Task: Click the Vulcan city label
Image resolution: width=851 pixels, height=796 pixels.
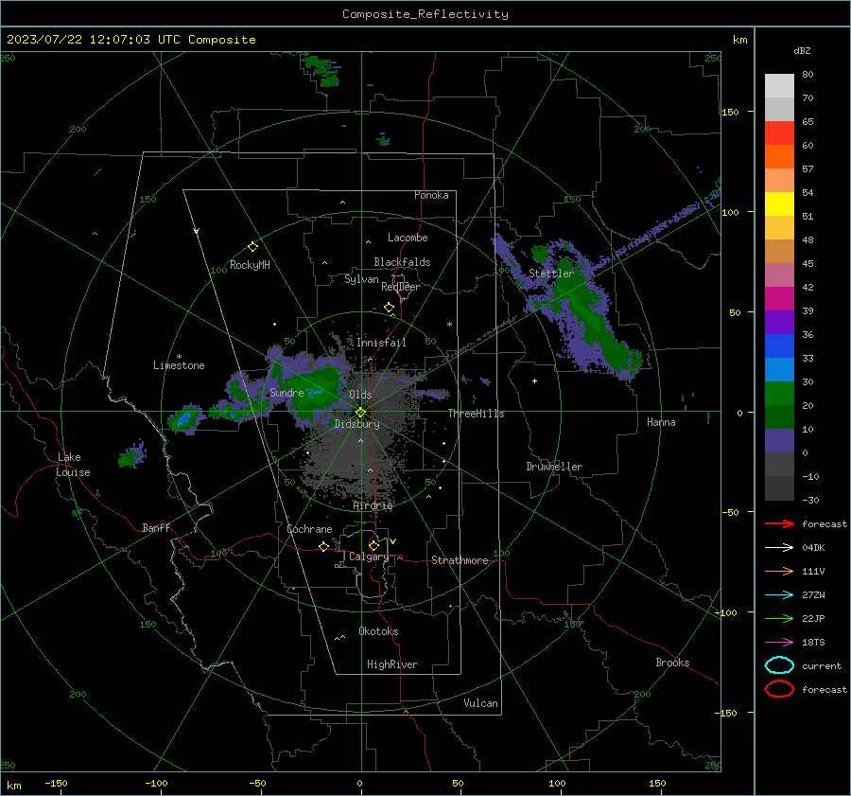Action: [x=480, y=703]
